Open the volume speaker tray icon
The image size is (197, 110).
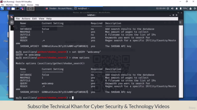[x=172, y=9]
